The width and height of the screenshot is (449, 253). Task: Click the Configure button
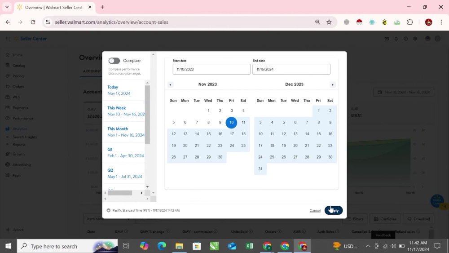[x=385, y=219]
